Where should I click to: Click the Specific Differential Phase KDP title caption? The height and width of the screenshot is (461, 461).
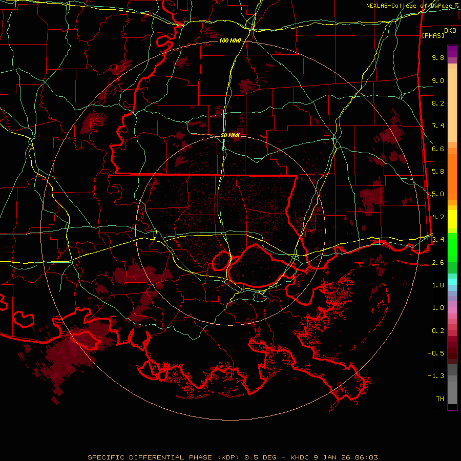(x=233, y=457)
